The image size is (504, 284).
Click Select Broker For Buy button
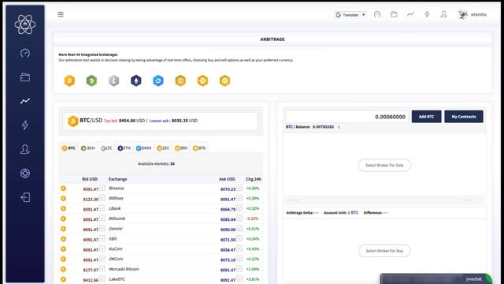pos(384,251)
